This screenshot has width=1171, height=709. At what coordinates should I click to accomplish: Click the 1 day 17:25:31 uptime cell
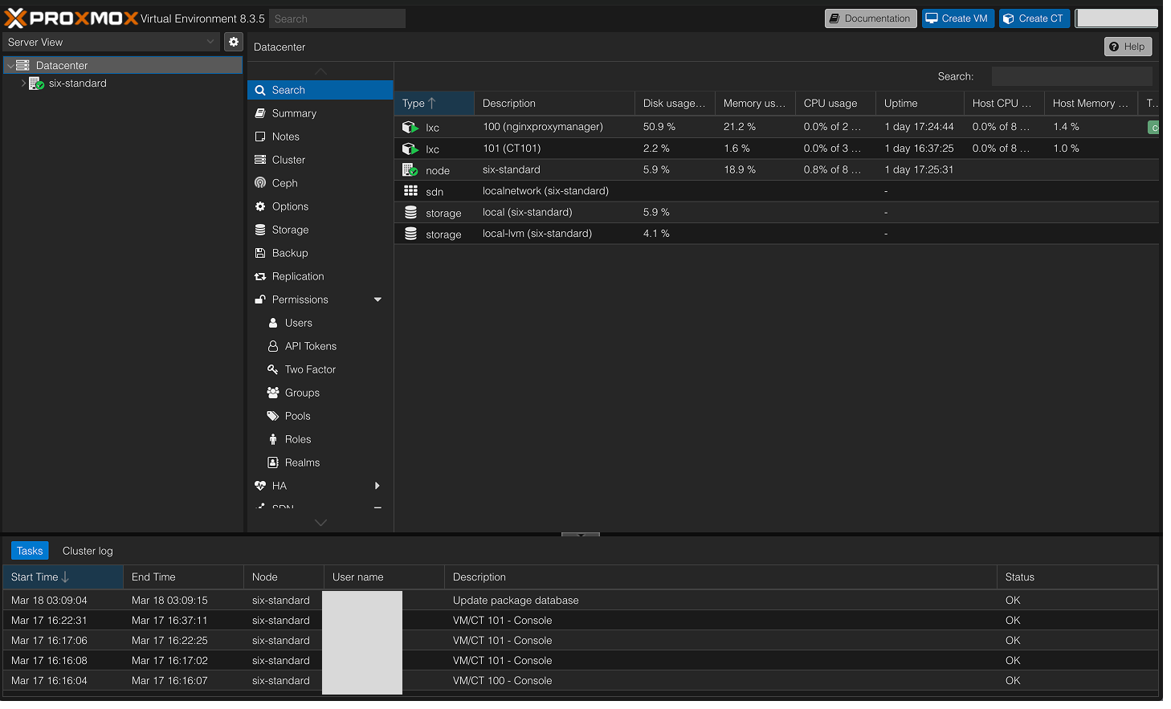coord(920,169)
